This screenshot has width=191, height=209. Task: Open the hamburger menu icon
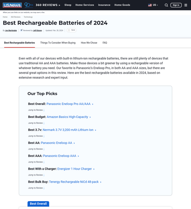(x=186, y=5)
